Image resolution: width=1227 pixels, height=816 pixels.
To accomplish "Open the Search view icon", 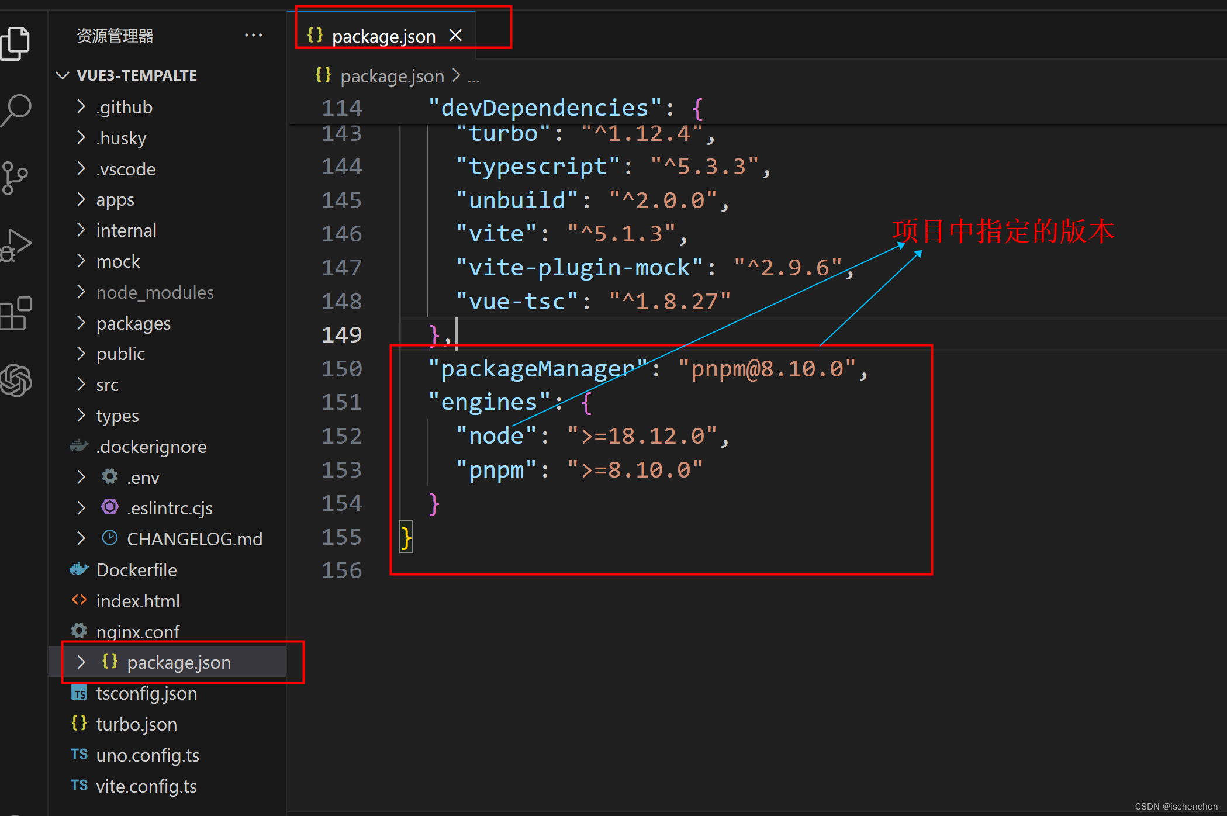I will point(16,109).
